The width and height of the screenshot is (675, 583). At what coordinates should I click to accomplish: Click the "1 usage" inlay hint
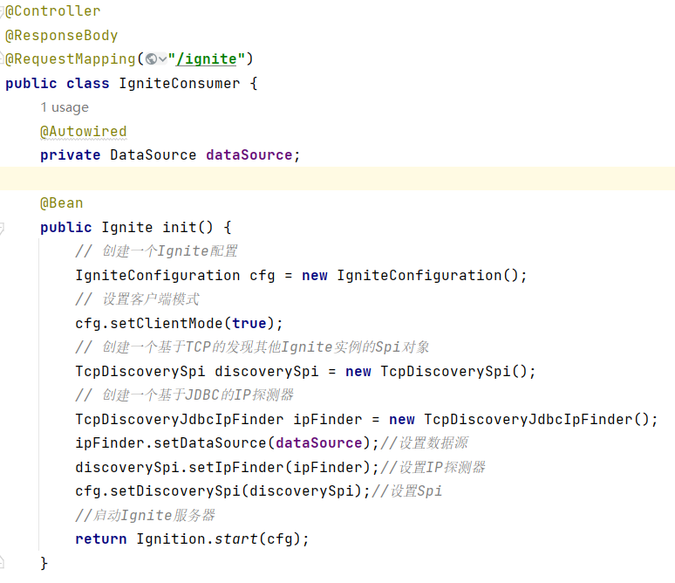pyautogui.click(x=65, y=107)
